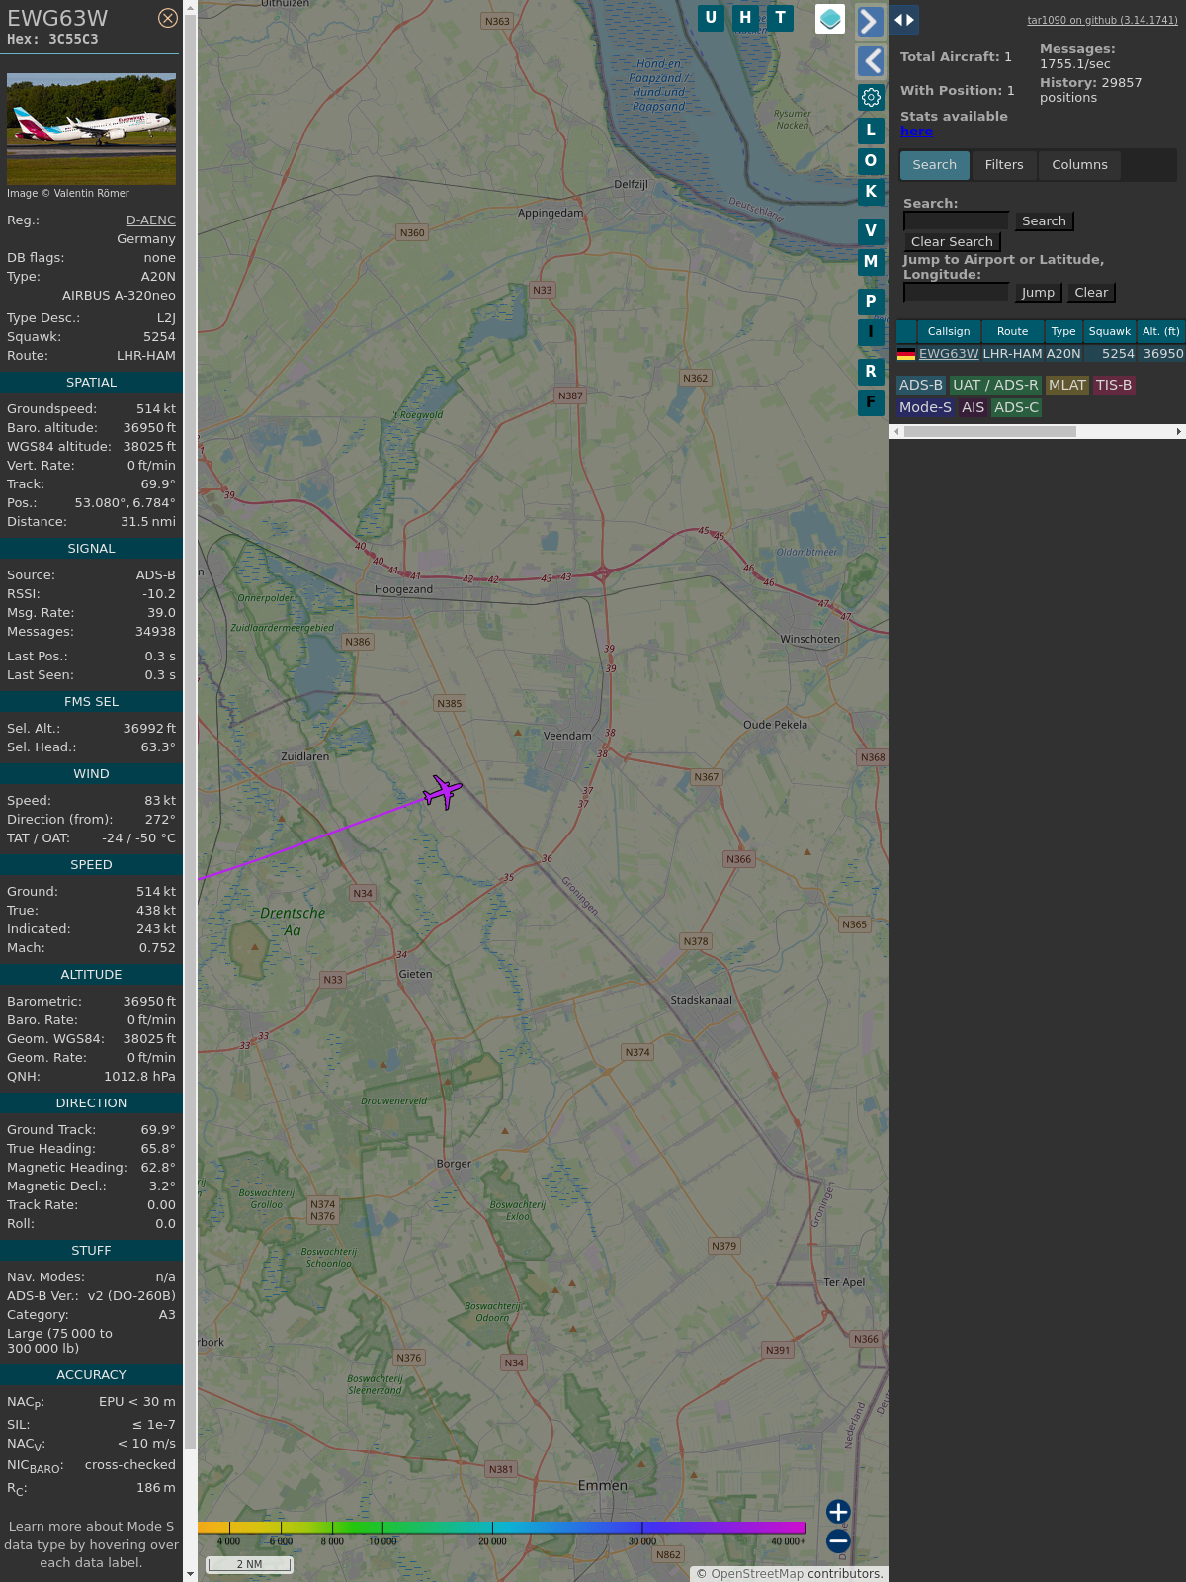The image size is (1186, 1582).
Task: Switch to the Search tab
Action: coord(935,165)
